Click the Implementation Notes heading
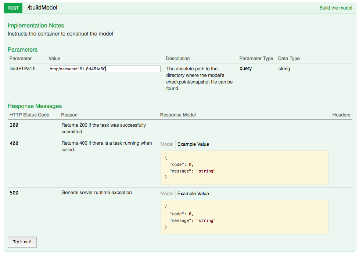This screenshot has width=359, height=256. point(36,25)
